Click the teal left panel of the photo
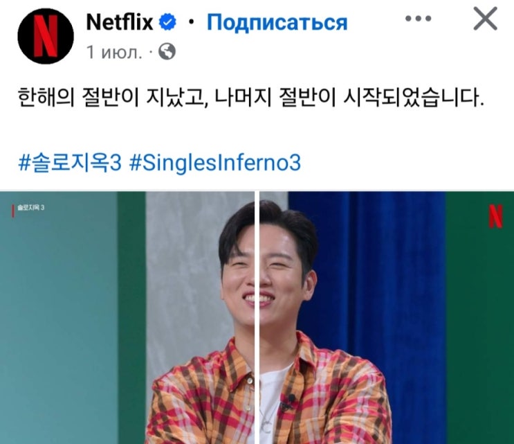Viewport: 514px width, 444px height. (x=58, y=318)
